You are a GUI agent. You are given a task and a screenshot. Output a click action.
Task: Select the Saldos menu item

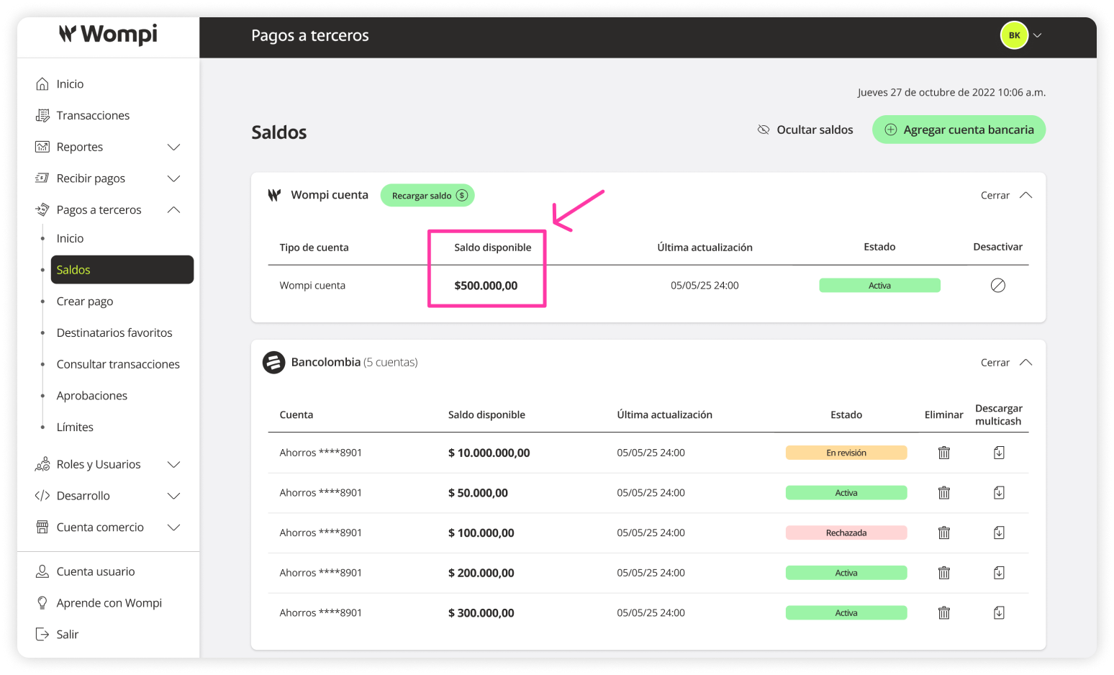pos(122,270)
